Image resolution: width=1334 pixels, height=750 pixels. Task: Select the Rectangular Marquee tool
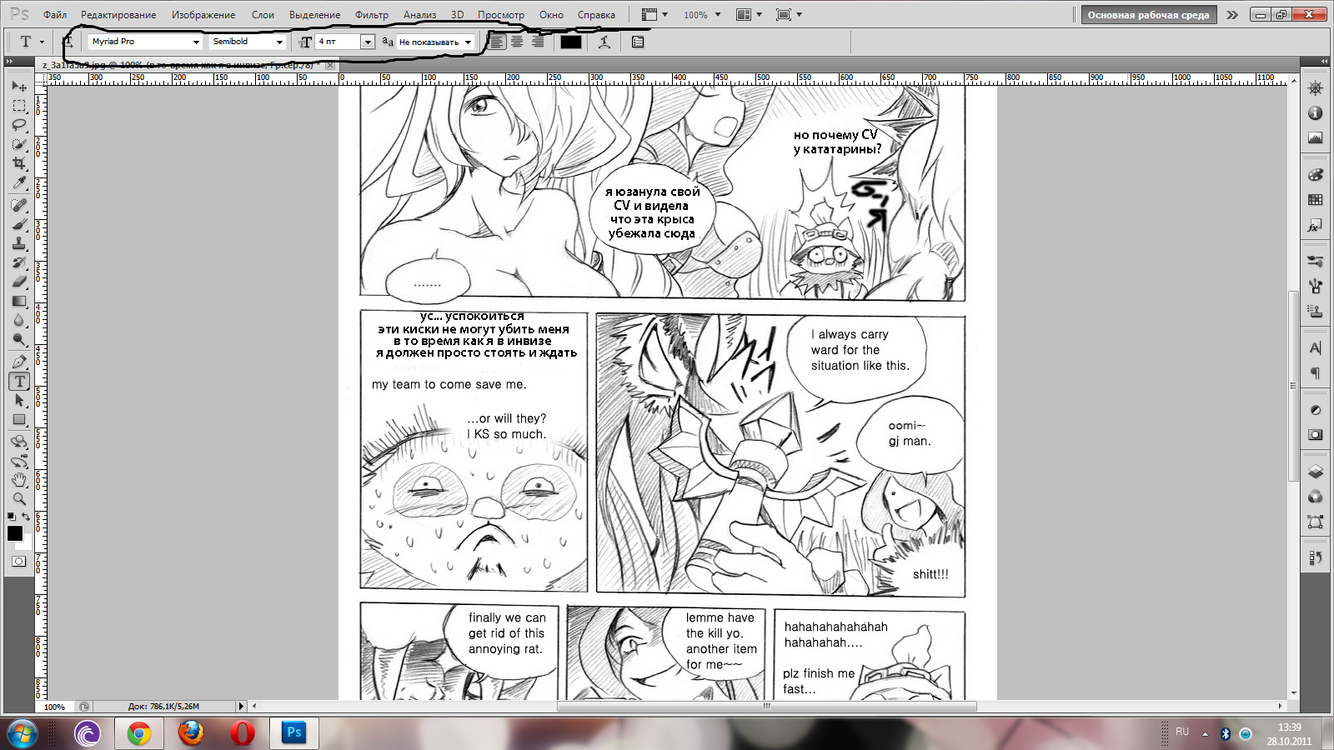point(19,106)
